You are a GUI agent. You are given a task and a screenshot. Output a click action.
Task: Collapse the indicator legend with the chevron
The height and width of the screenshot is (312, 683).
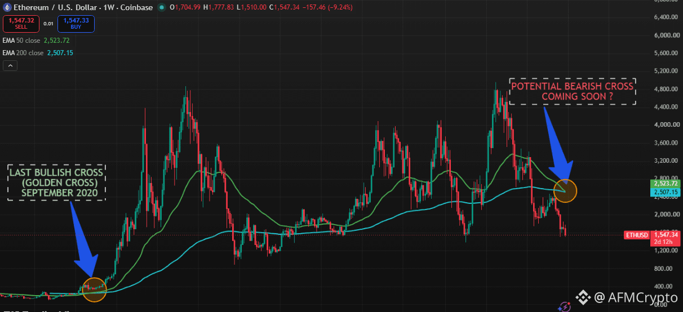[10, 66]
